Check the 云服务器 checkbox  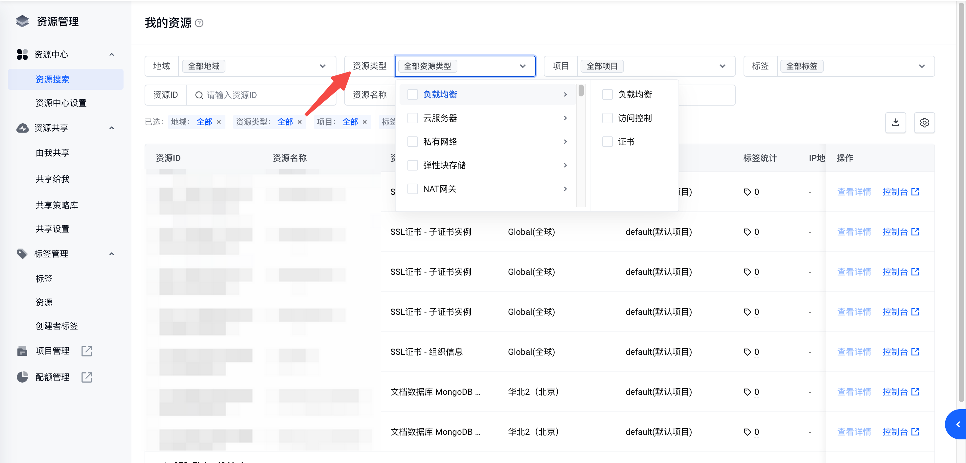412,118
